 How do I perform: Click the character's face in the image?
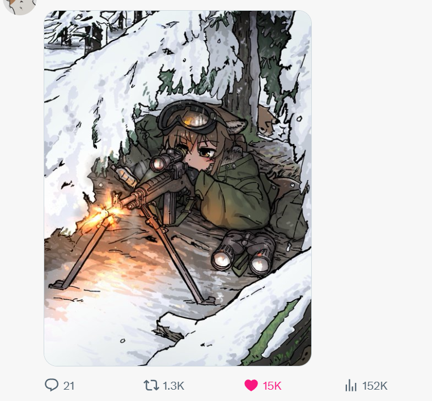pyautogui.click(x=201, y=156)
